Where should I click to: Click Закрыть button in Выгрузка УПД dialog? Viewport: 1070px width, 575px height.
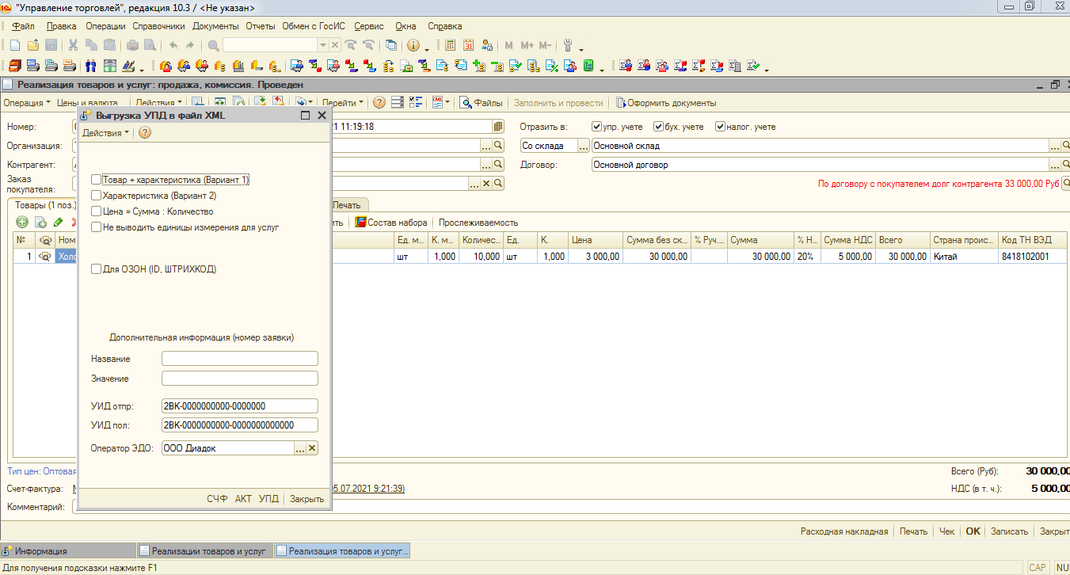(x=307, y=499)
